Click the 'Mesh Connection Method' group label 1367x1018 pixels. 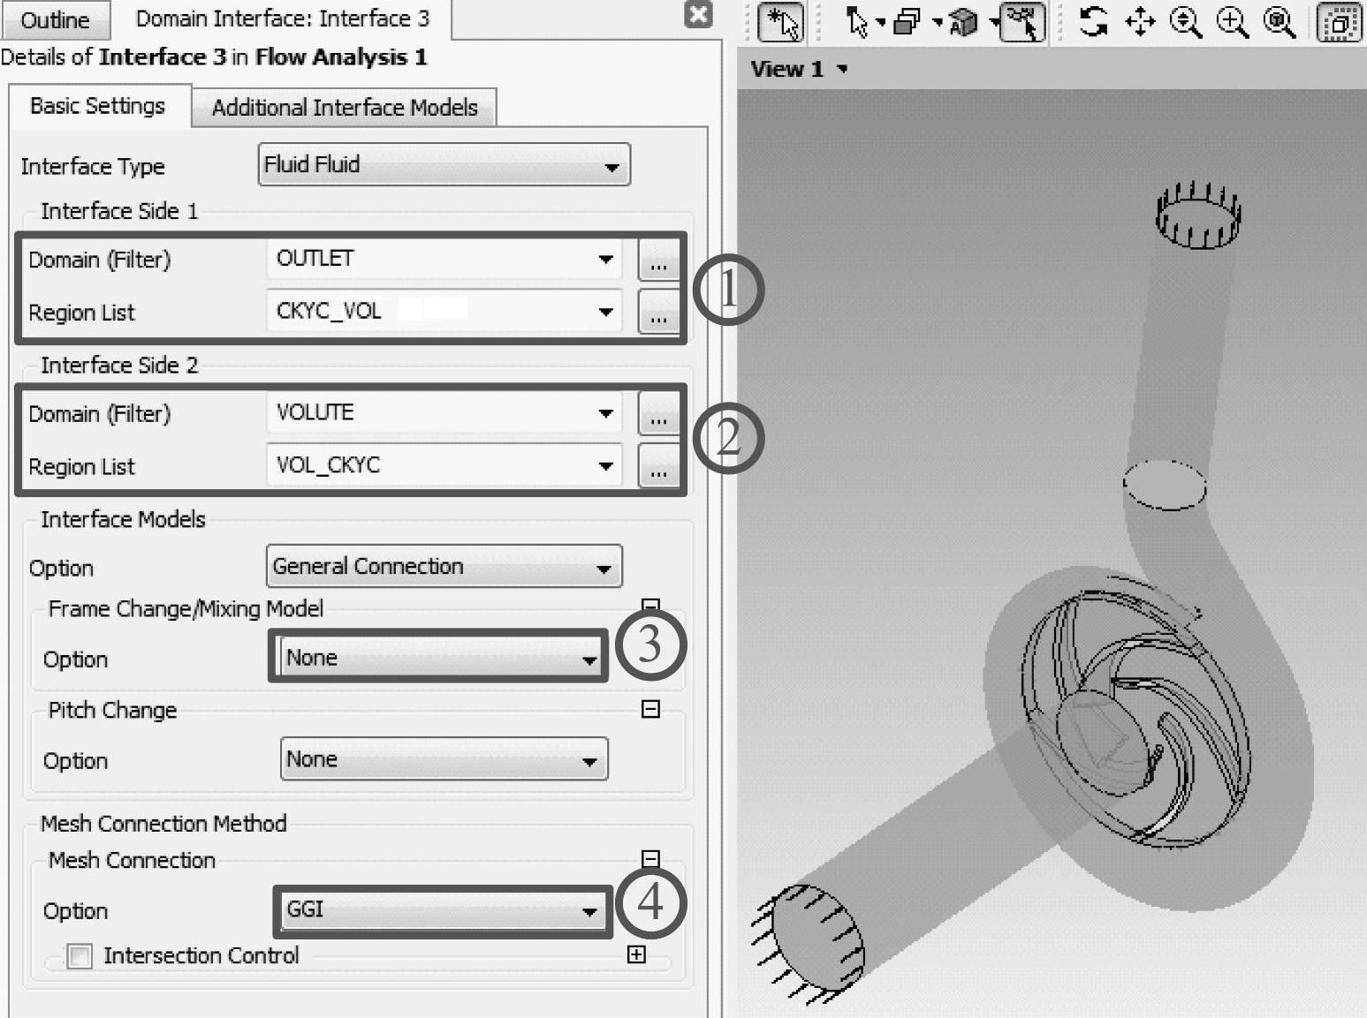[163, 824]
